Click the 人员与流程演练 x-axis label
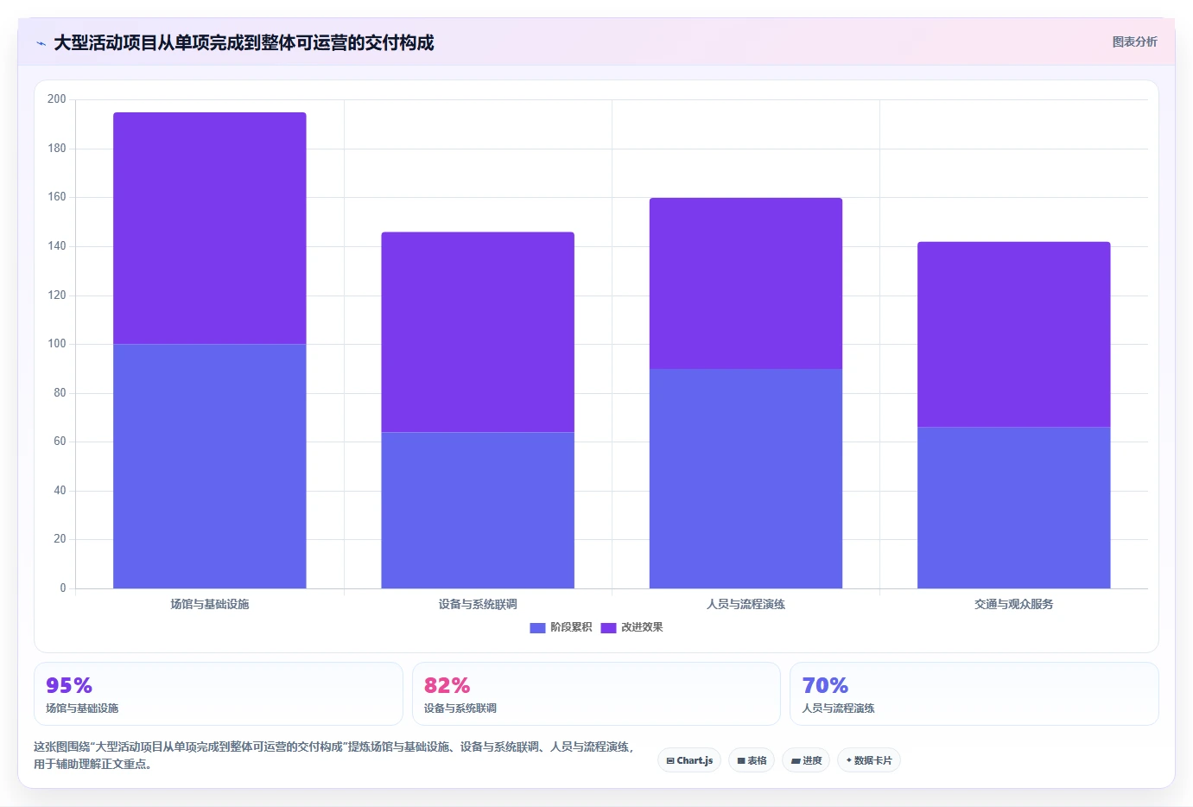This screenshot has height=807, width=1193. (x=746, y=604)
